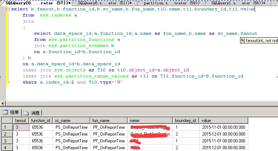The image size is (278, 151).
Task: Open the partition.s...trator (59) tab
Action: tap(172, 3)
